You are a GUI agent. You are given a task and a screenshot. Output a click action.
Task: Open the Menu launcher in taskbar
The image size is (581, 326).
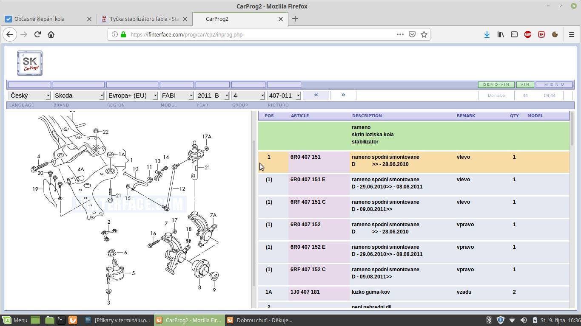coord(15,320)
